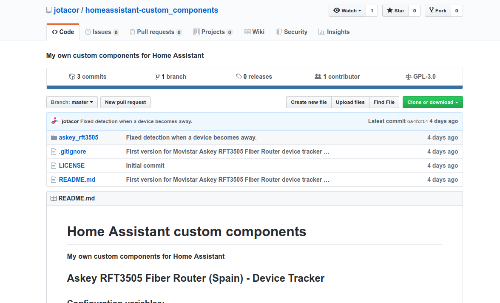
Task: Click the folder icon for askey_rft3505
Action: pyautogui.click(x=54, y=137)
